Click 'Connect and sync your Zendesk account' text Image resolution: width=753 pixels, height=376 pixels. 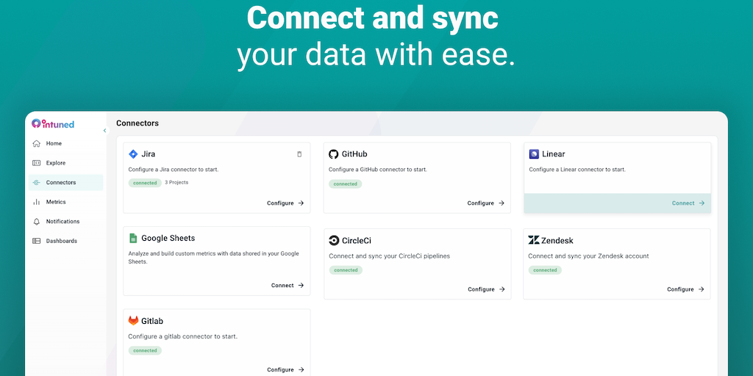pyautogui.click(x=588, y=256)
